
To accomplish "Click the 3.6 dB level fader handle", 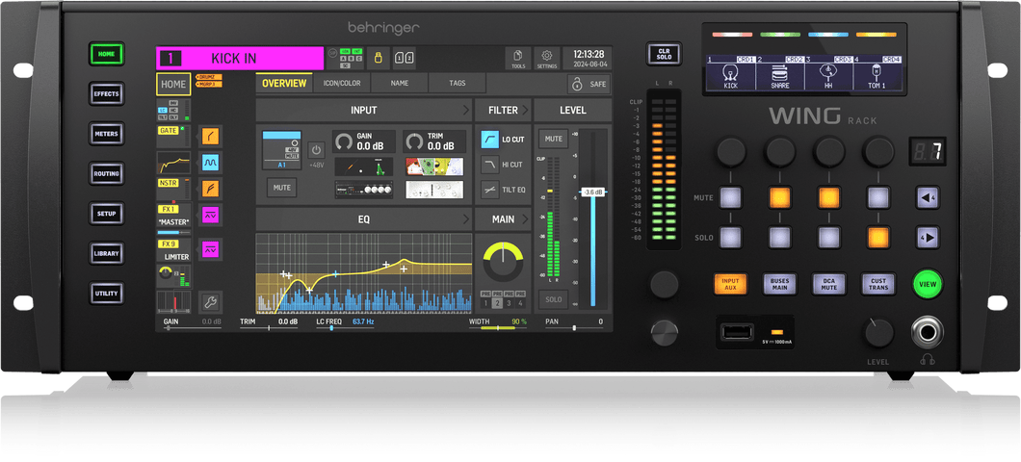I will (593, 192).
